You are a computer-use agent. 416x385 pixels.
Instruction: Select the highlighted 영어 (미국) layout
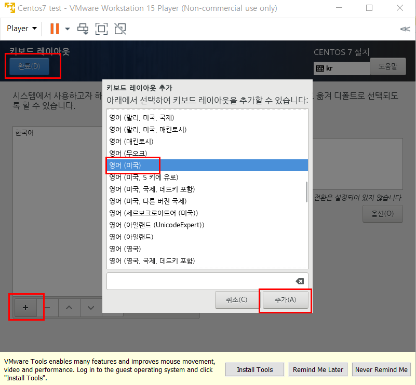pos(207,166)
